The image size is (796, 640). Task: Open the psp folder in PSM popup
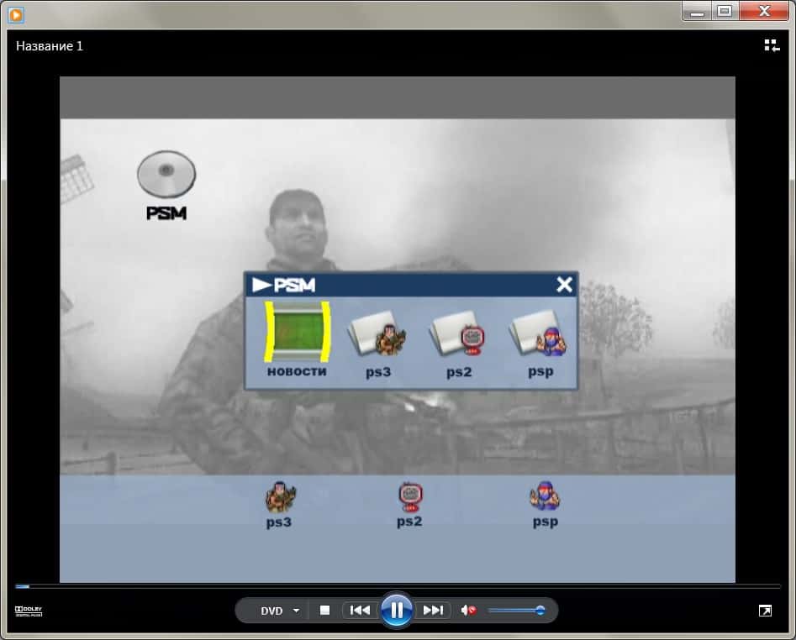pos(540,345)
